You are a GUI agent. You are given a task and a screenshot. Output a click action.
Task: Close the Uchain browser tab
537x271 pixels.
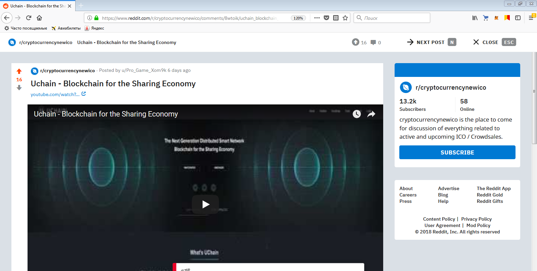(70, 6)
